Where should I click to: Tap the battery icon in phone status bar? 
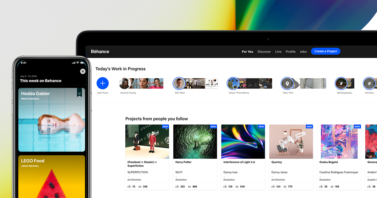point(83,63)
